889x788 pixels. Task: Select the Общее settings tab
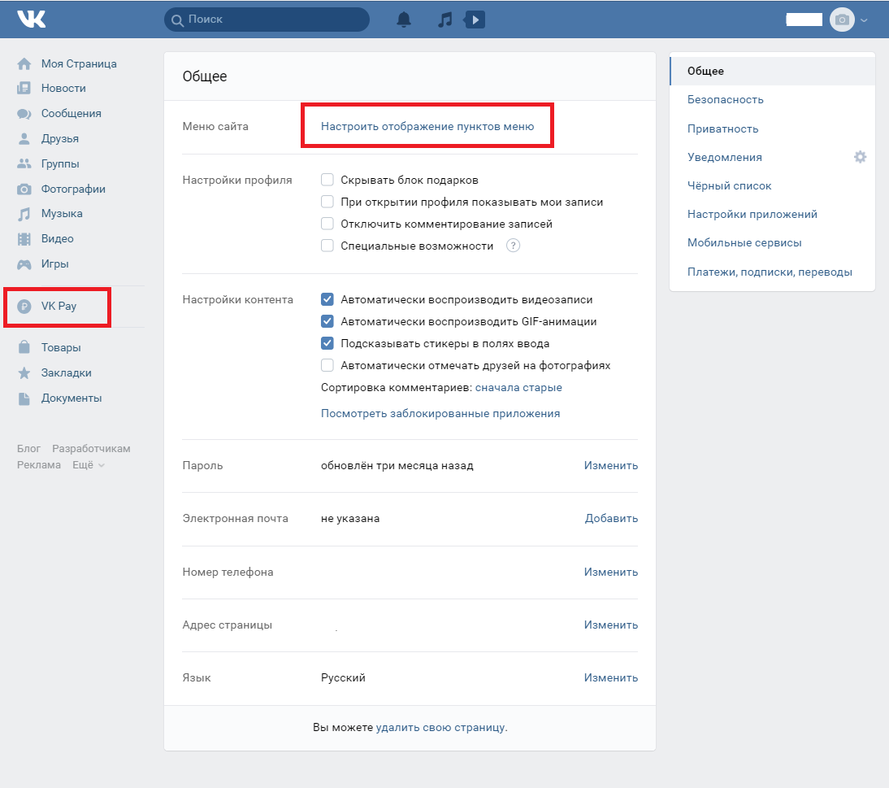coord(772,71)
